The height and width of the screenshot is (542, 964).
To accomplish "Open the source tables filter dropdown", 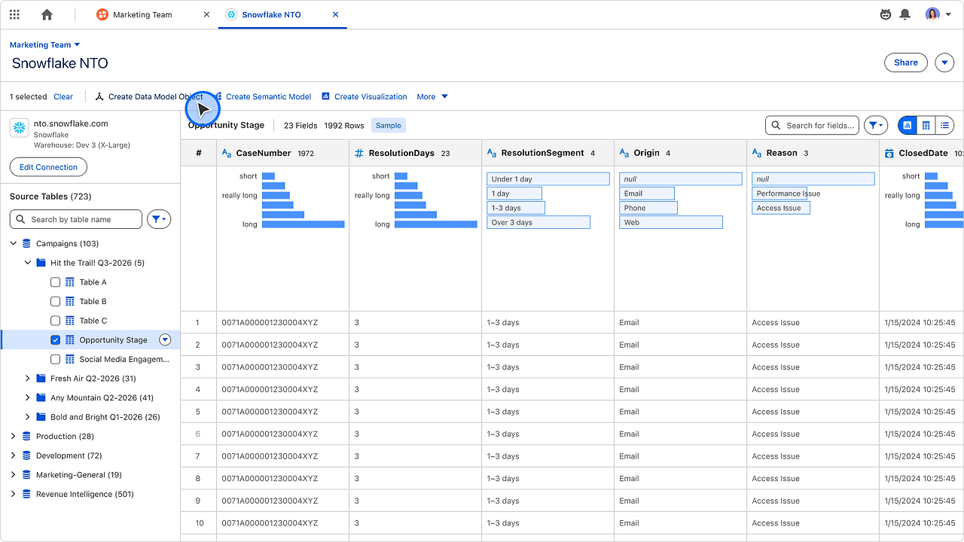I will [x=159, y=219].
